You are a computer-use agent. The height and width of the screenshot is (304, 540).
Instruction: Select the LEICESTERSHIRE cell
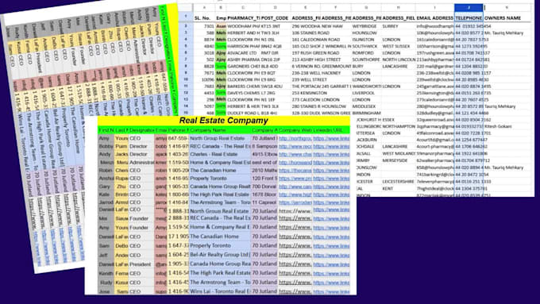(399, 182)
